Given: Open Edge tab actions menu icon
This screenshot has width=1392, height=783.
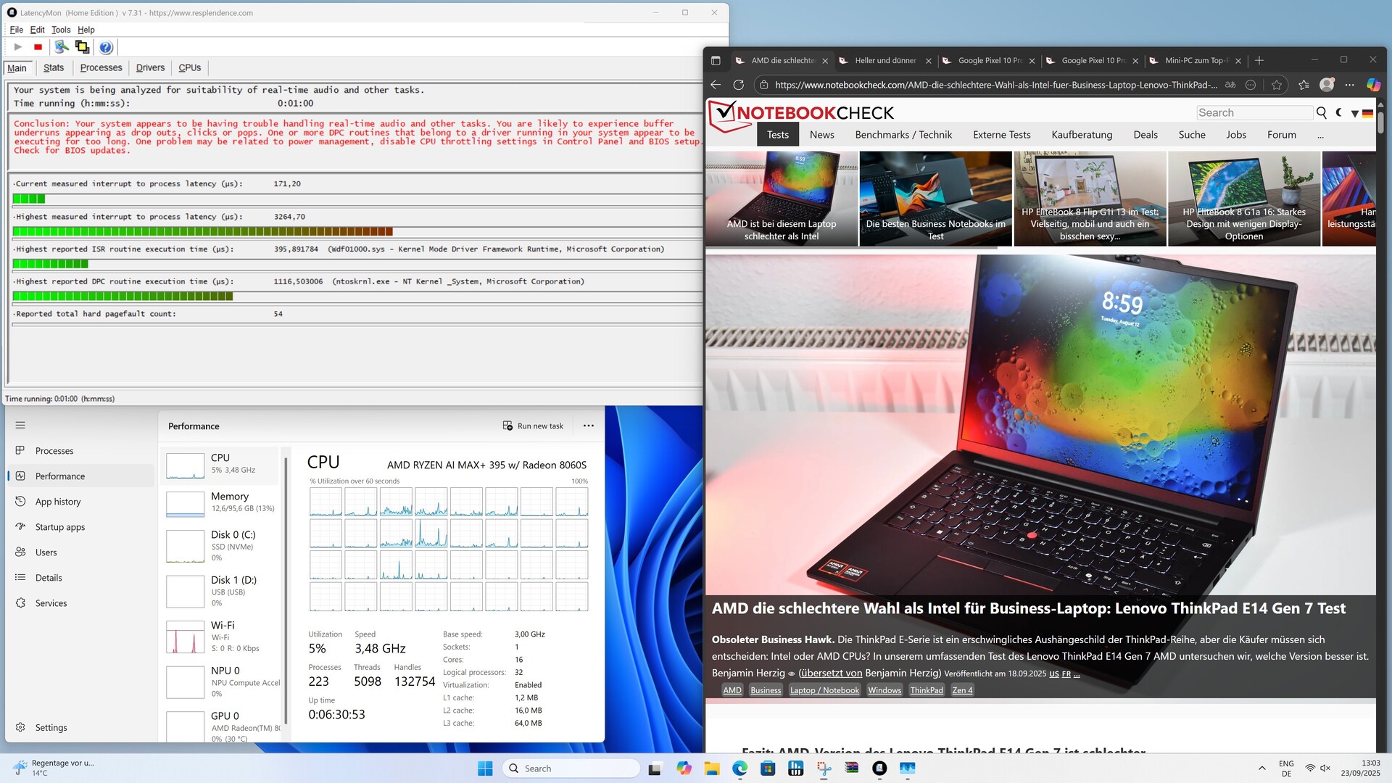Looking at the screenshot, I should 716,61.
